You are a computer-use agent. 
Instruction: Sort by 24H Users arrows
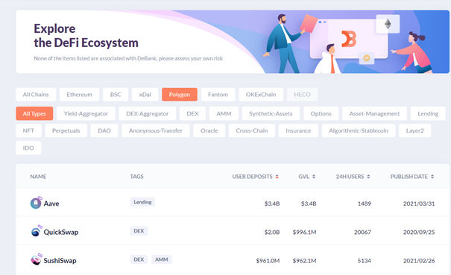(x=368, y=177)
